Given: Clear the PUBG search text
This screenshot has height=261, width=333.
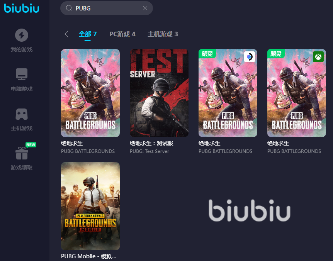Looking at the screenshot, I should pyautogui.click(x=145, y=8).
